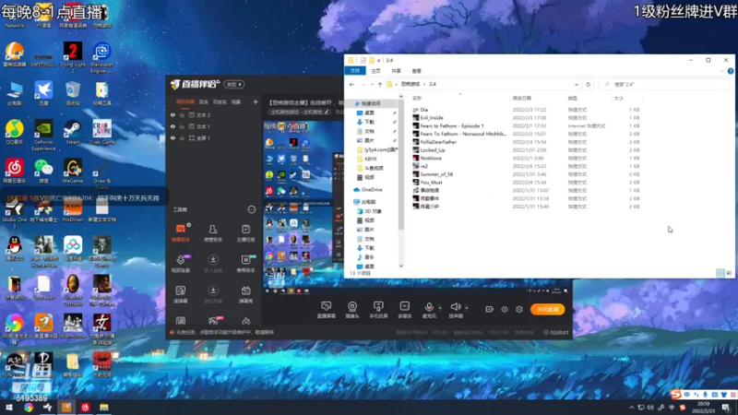Refresh the Explorer folder view
The height and width of the screenshot is (415, 738).
coord(588,85)
